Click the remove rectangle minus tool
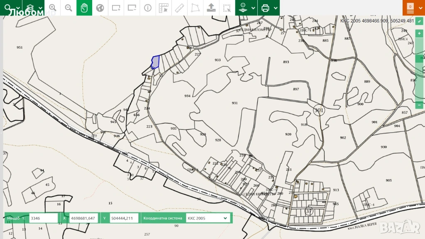This screenshot has height=239, width=425. (x=132, y=8)
